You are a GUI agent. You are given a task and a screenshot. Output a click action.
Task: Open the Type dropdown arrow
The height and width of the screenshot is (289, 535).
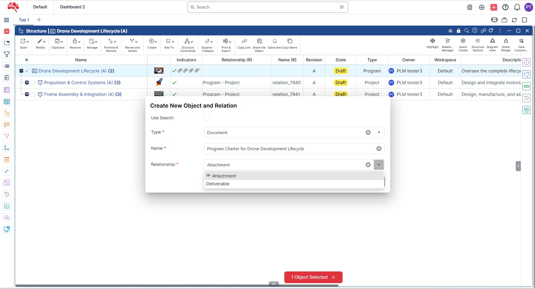(x=379, y=132)
